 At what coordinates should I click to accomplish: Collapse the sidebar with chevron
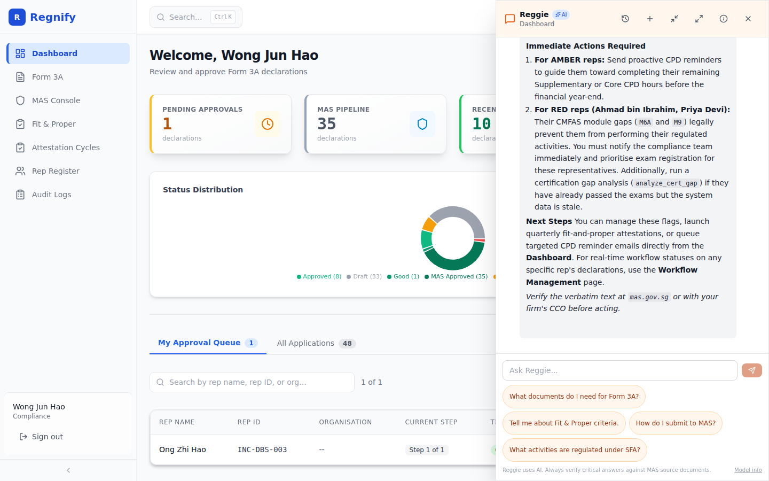(x=68, y=470)
